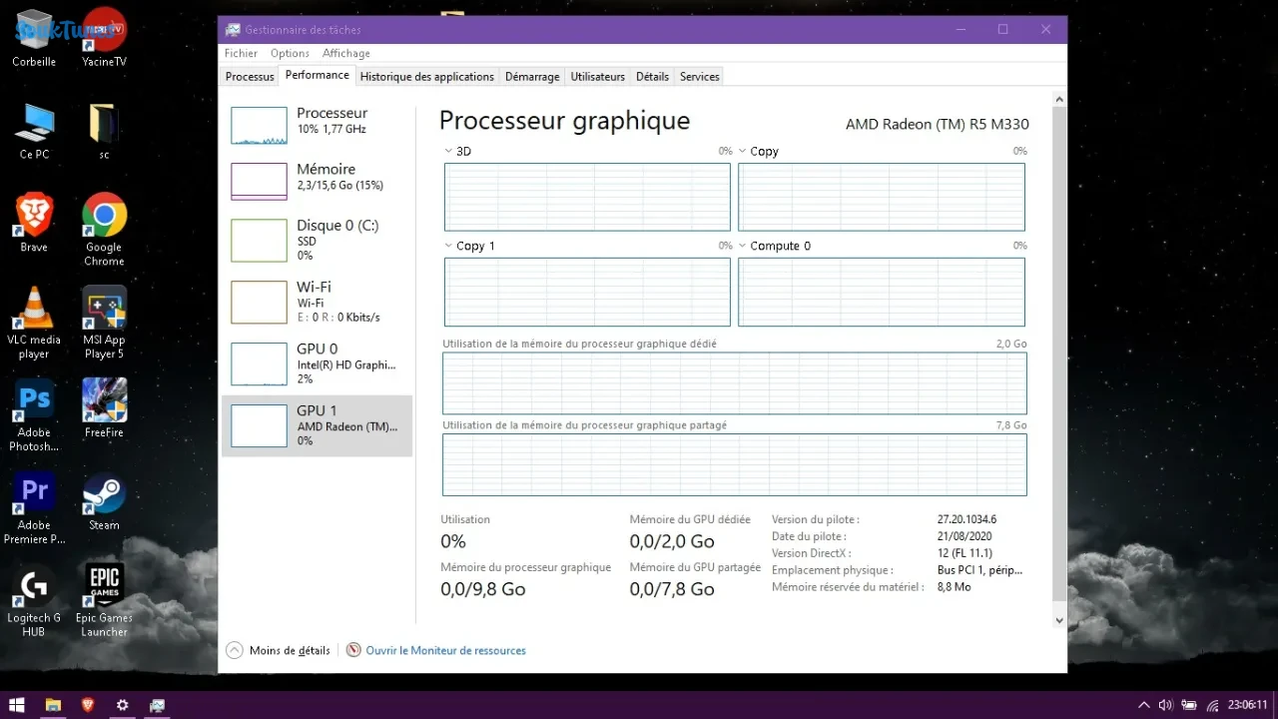Open the Copy engine graph selector
The image size is (1278, 719).
click(x=743, y=152)
